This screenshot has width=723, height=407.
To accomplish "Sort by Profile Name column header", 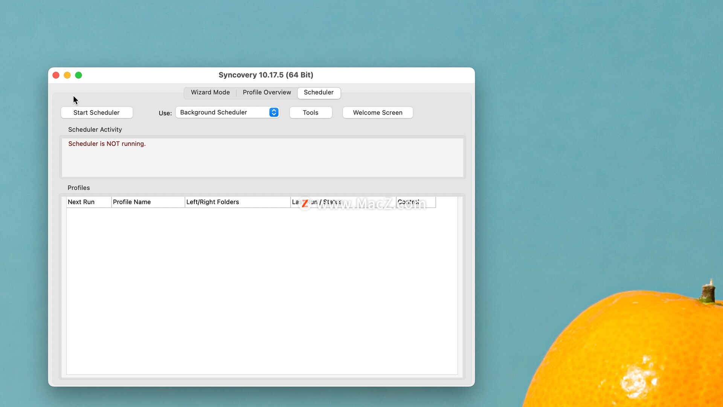I will pyautogui.click(x=148, y=202).
